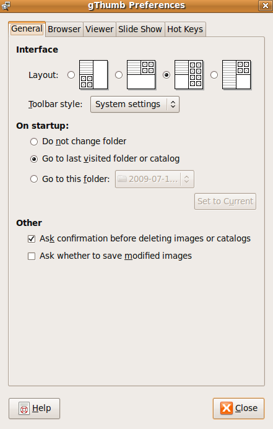Screen dimensions: 273x429
Task: Select the last layout radio button
Action: [214, 75]
